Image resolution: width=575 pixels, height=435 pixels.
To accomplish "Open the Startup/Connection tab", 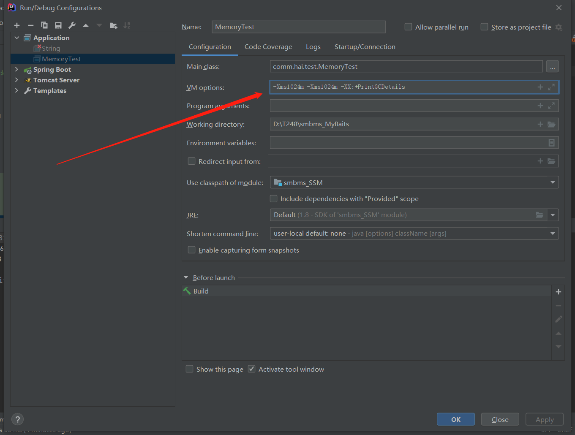I will tap(365, 47).
